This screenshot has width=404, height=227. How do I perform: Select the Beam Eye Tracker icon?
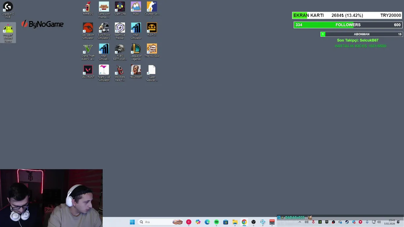coord(120,31)
